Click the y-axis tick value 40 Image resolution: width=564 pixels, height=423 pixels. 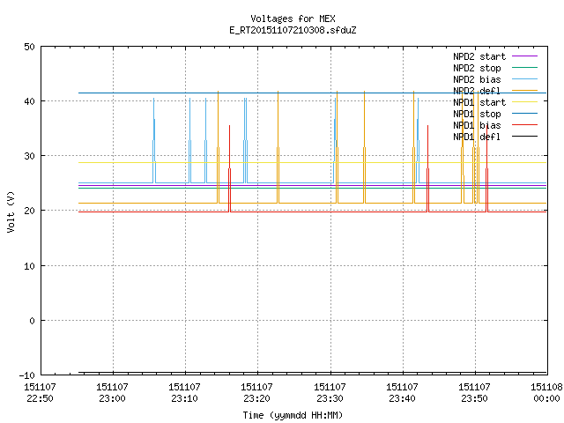tap(29, 101)
